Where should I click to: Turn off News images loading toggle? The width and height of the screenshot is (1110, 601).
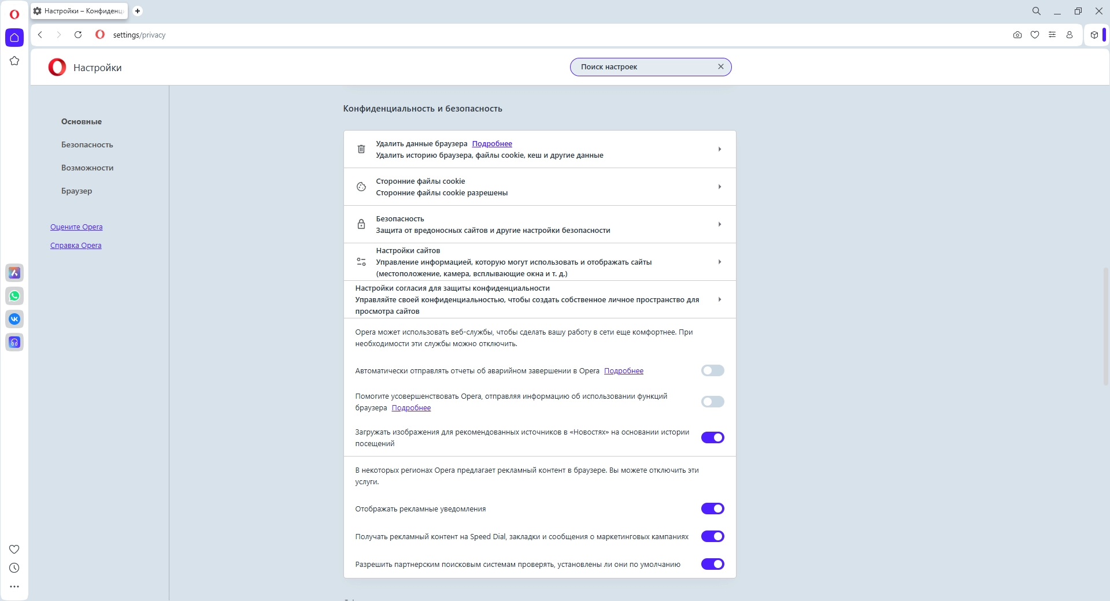[x=712, y=437]
